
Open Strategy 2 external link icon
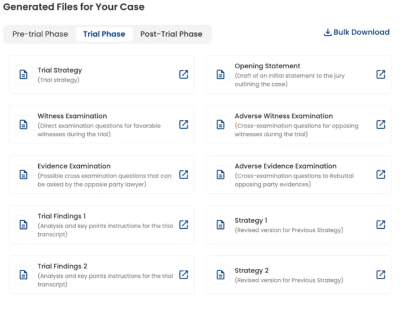pyautogui.click(x=381, y=274)
